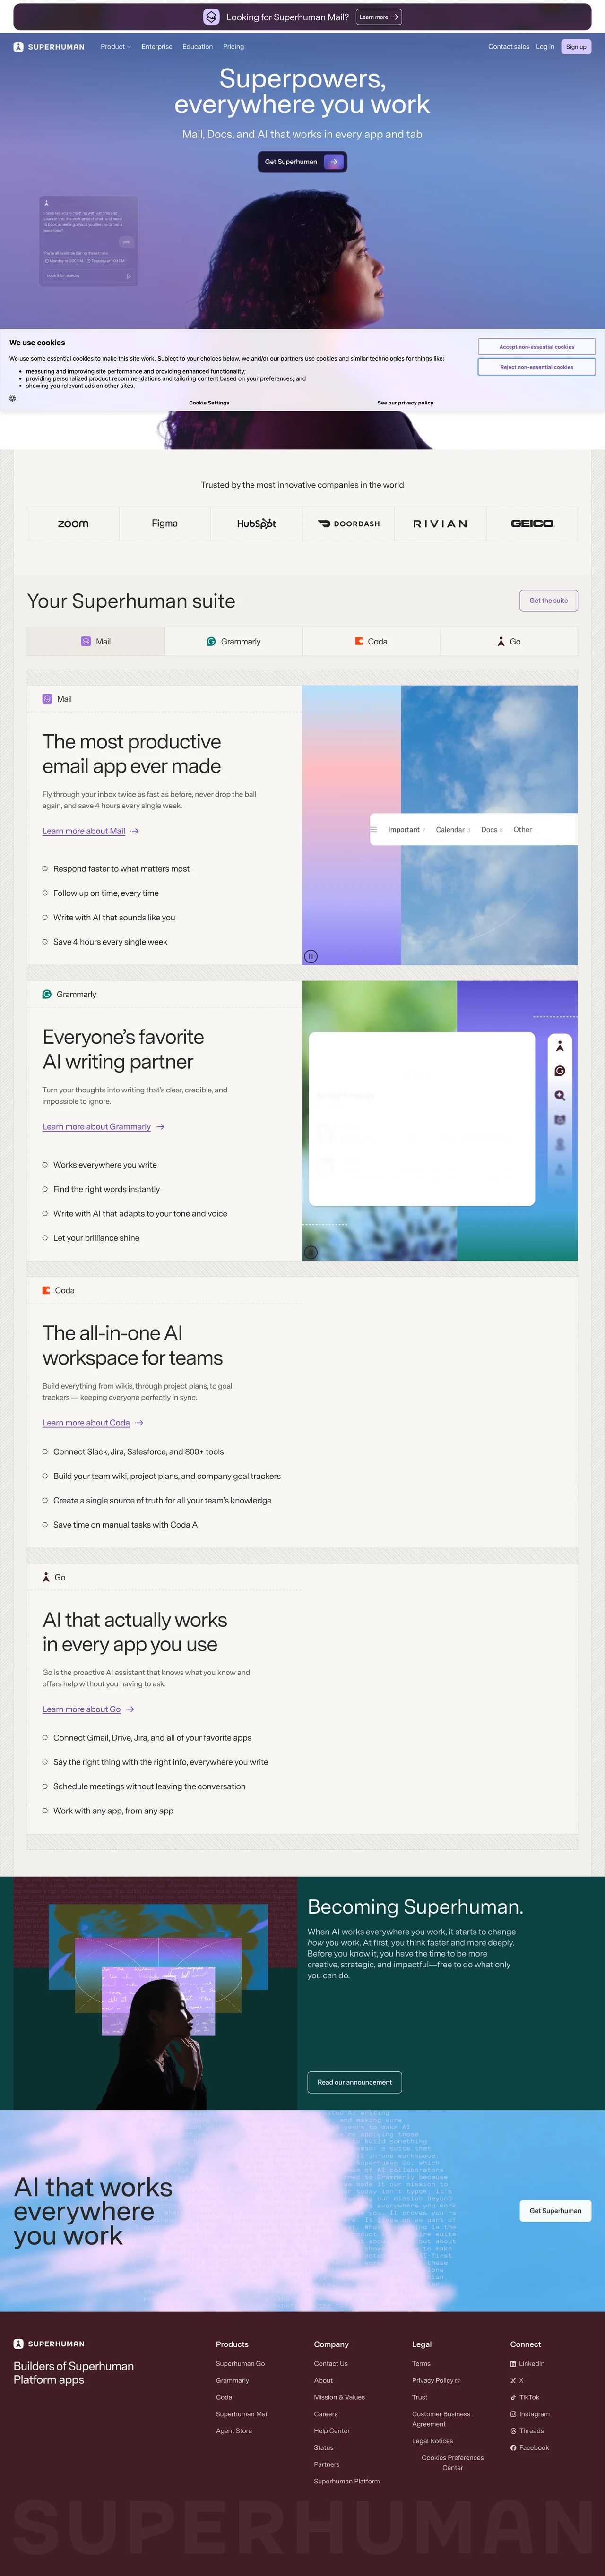
Task: Open the Agent Store footer link
Action: pos(234,2431)
